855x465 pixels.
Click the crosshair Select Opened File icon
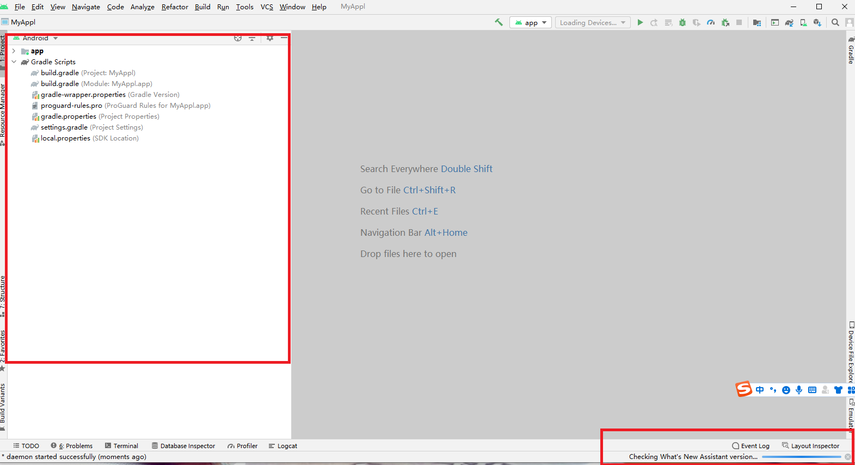(x=238, y=38)
